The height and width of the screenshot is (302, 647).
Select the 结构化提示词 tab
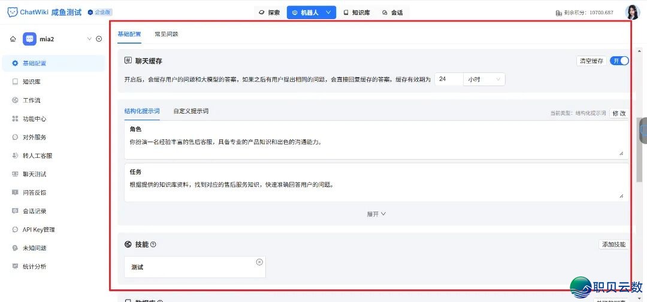tap(142, 111)
